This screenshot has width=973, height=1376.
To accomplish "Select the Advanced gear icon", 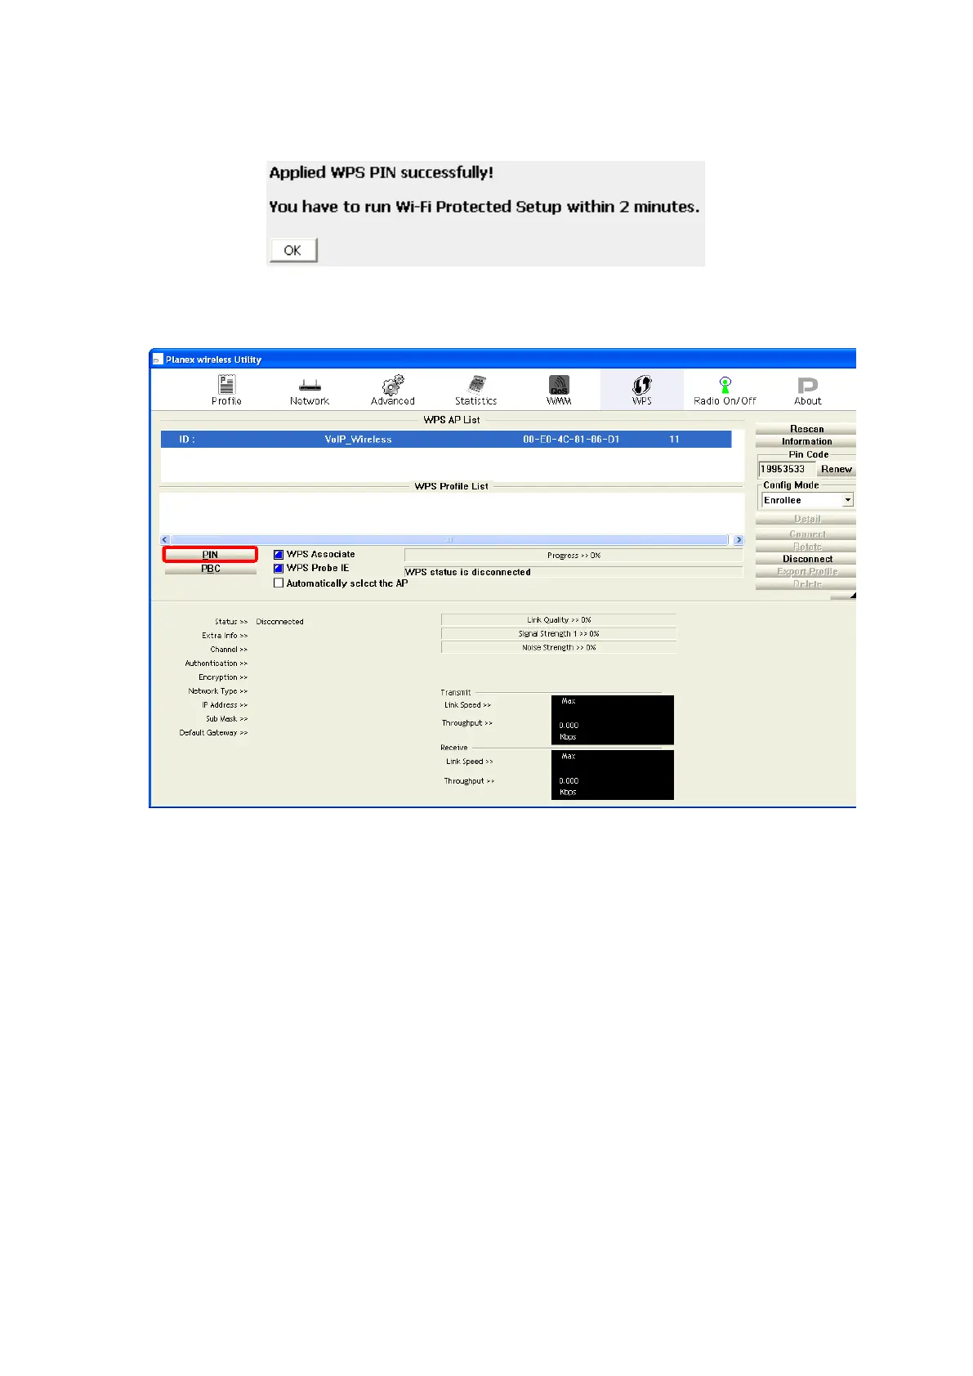I will pos(393,384).
